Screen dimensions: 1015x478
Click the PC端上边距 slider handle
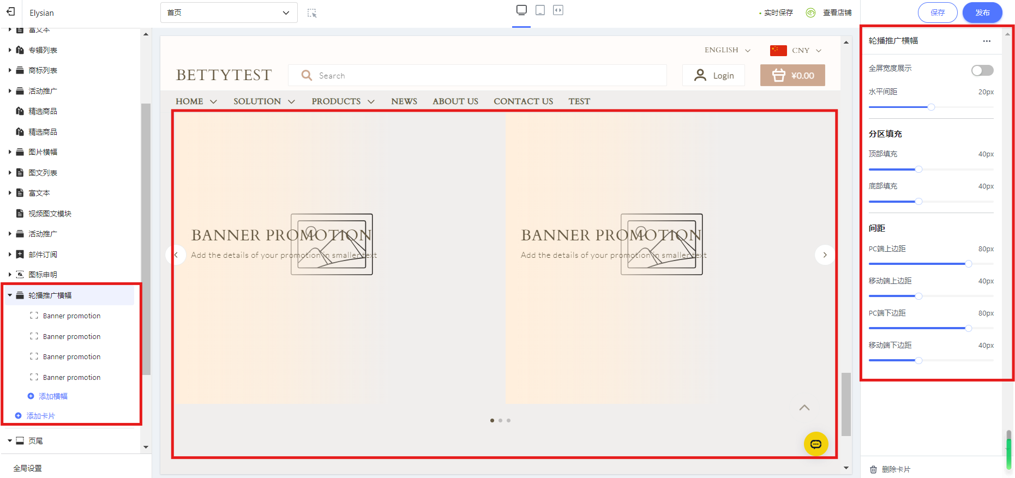(x=968, y=264)
